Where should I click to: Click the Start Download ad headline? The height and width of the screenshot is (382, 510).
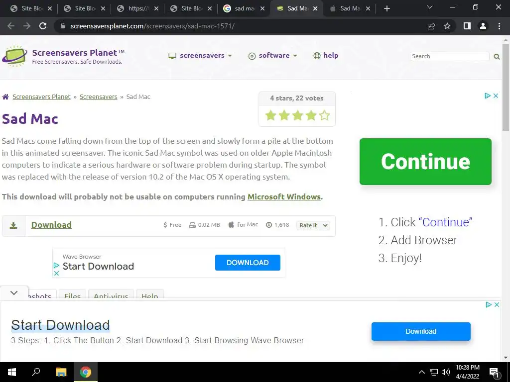click(60, 325)
